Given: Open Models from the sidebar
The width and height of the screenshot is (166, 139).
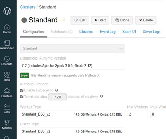Looking at the screenshot, I should 7,125.
